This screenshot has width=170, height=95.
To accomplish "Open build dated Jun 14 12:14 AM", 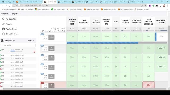I will point(17,62).
